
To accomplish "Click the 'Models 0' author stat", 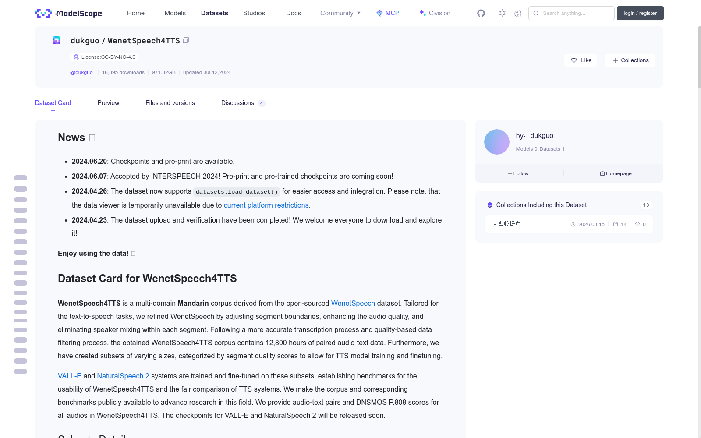I will [527, 149].
